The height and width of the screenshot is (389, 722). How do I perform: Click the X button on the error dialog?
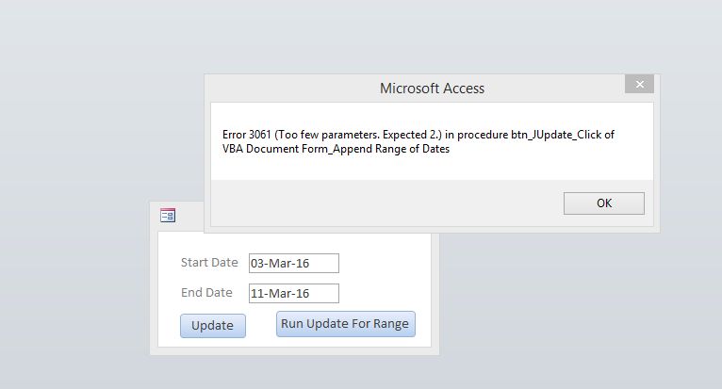[x=639, y=84]
